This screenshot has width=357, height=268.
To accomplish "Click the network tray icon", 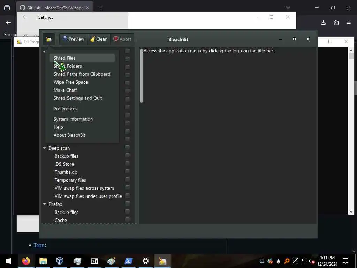I will [304, 261].
